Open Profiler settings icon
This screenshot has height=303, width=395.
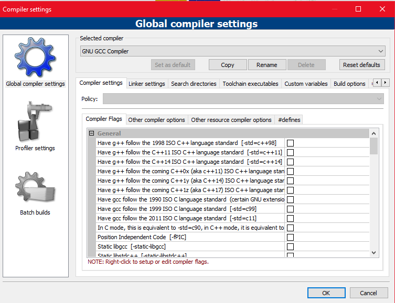[35, 121]
